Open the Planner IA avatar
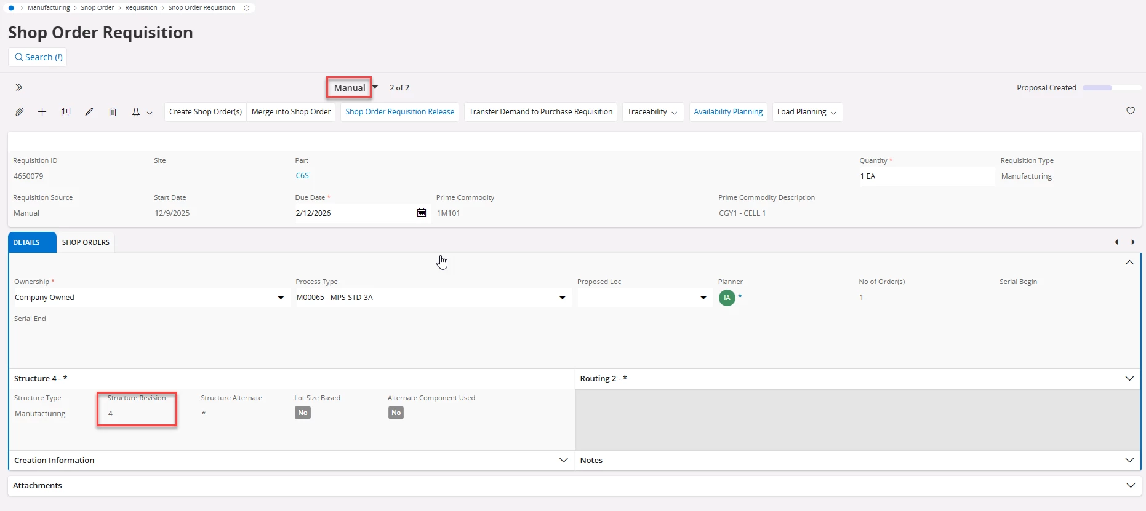 click(x=727, y=298)
